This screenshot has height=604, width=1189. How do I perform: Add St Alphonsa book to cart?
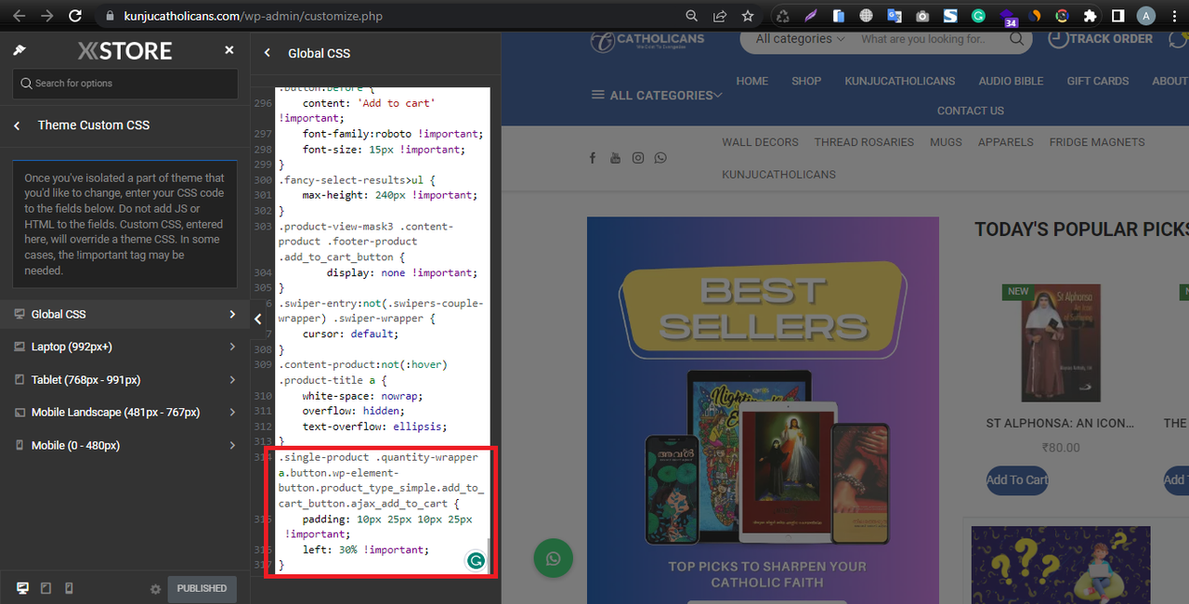click(1017, 479)
